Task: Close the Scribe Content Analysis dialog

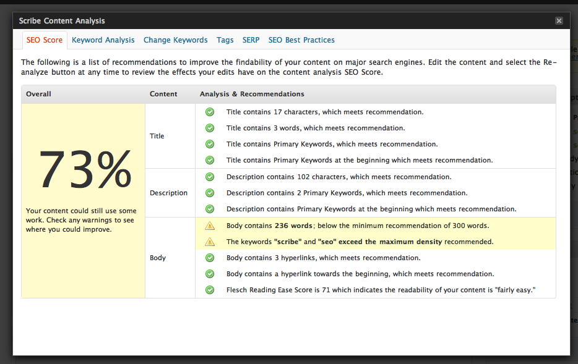Action: point(559,20)
